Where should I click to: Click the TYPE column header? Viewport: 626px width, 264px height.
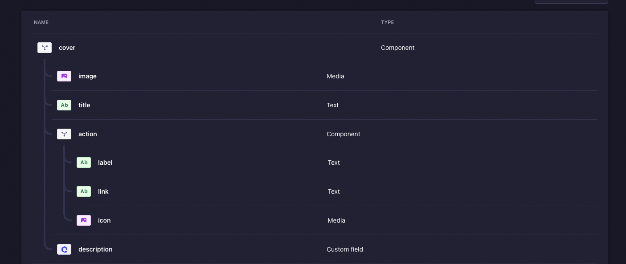387,22
